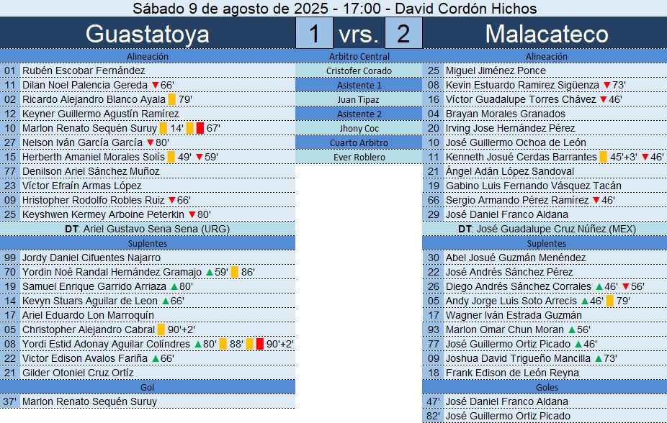Select Guastatoya's score box showing 1
The width and height of the screenshot is (667, 423).
point(314,34)
